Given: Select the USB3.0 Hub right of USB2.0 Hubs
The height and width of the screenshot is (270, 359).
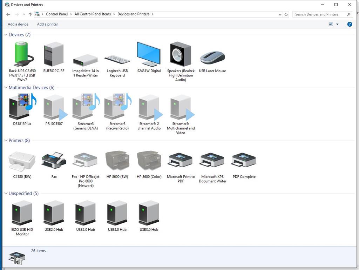Looking at the screenshot, I should pyautogui.click(x=117, y=213).
